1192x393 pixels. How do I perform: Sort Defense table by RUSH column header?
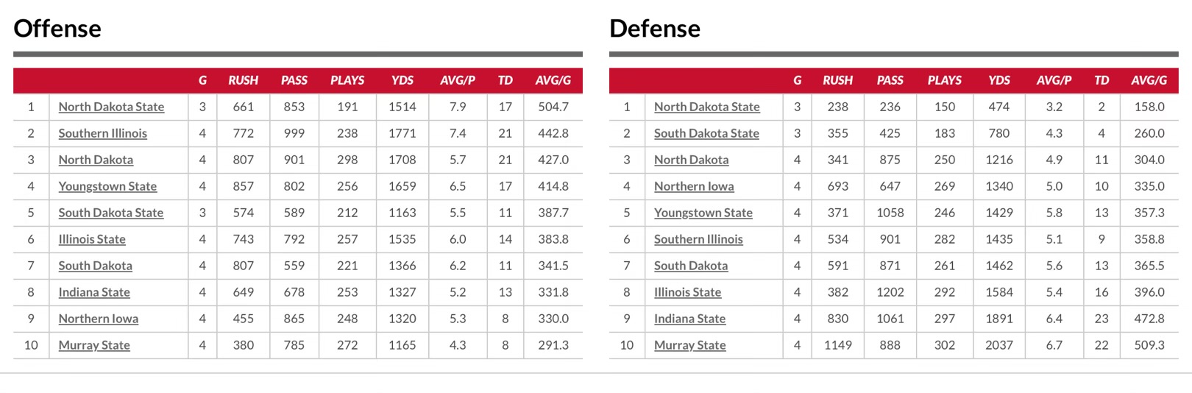coord(837,80)
